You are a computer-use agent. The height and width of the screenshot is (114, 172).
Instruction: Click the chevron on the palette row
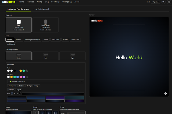pos(82,81)
